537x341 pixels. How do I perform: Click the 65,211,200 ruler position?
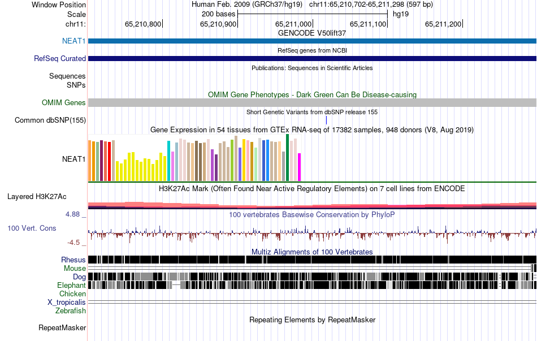click(444, 24)
